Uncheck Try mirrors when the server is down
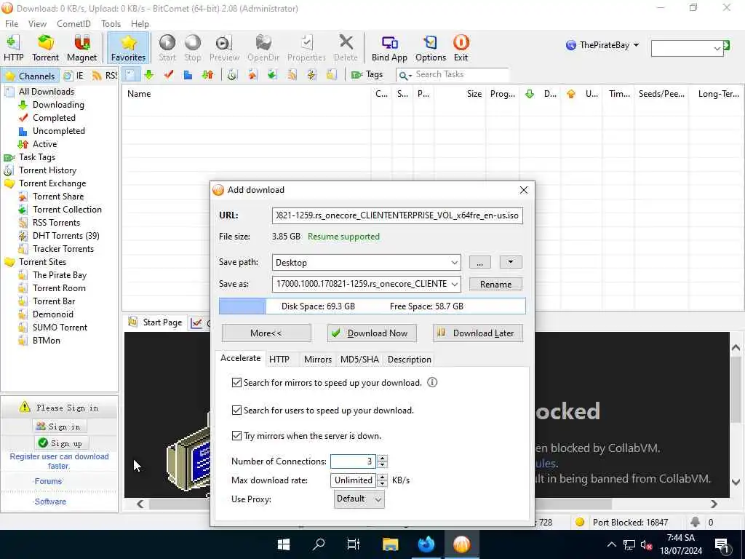 pyautogui.click(x=236, y=436)
